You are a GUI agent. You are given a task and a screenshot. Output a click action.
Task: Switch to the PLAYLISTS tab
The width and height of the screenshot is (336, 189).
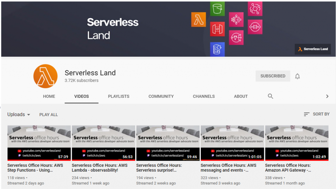(118, 96)
